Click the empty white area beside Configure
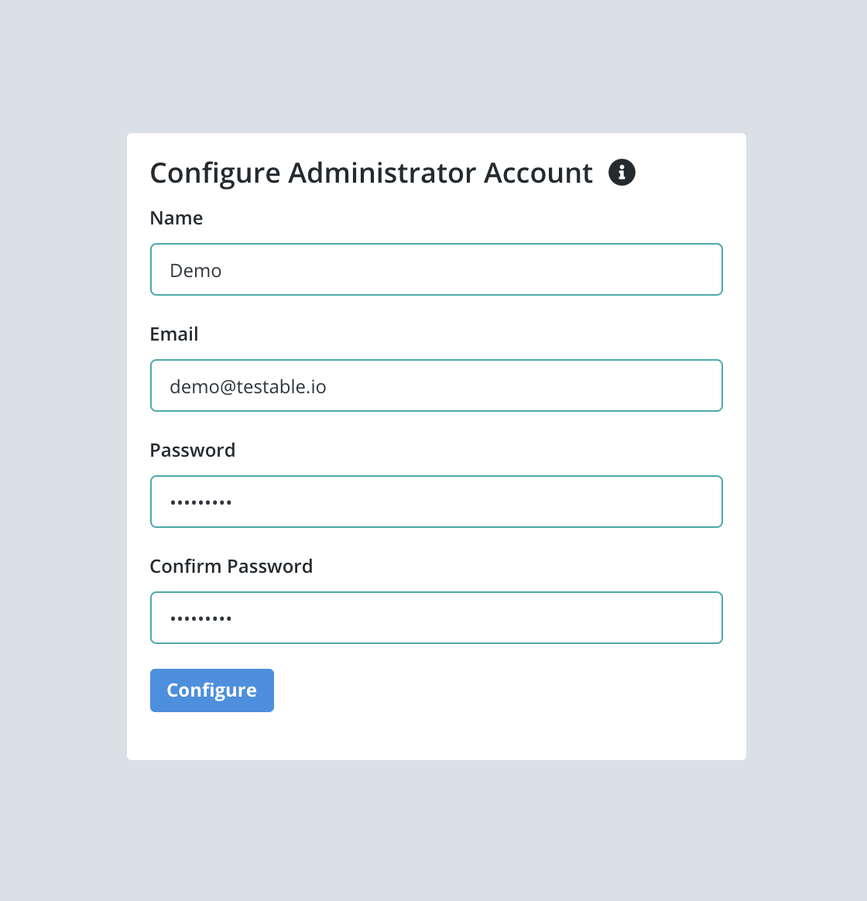 tap(494, 690)
